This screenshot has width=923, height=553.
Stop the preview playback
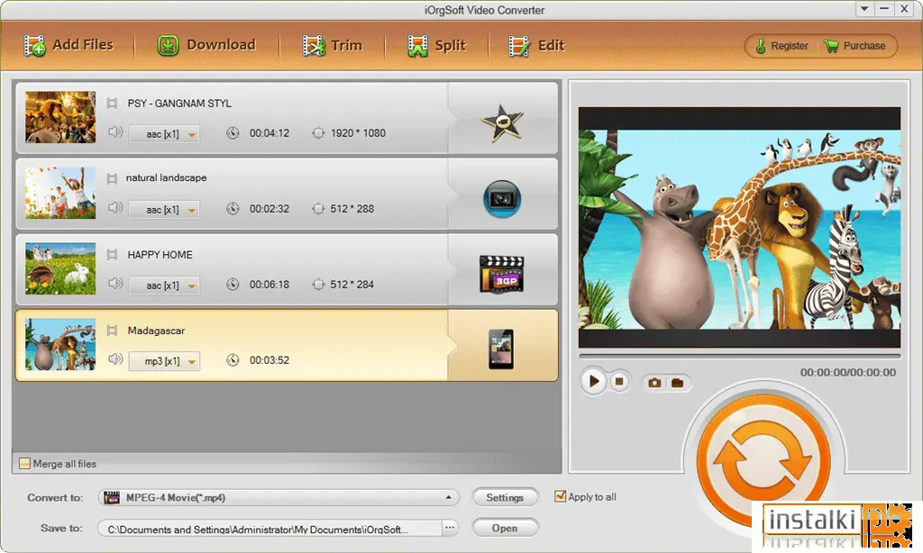coord(619,382)
